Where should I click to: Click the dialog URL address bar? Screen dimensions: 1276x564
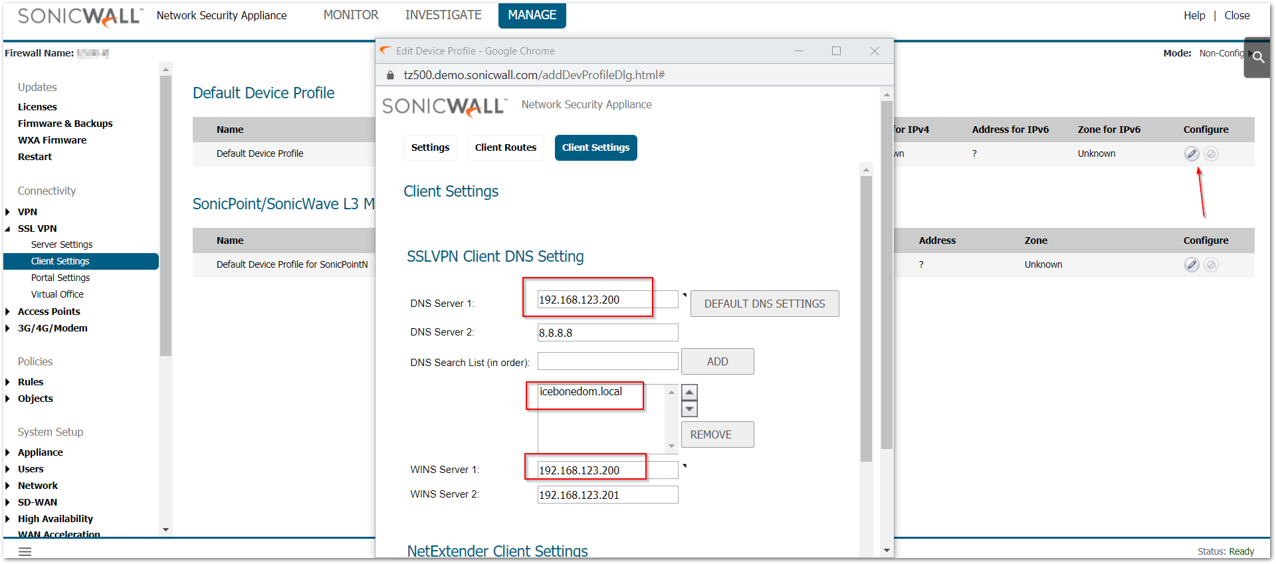pos(534,75)
